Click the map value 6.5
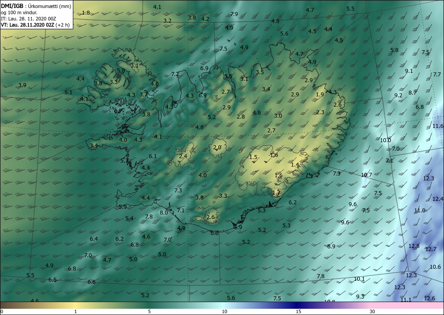The width and height of the screenshot is (444, 315). click(52, 280)
